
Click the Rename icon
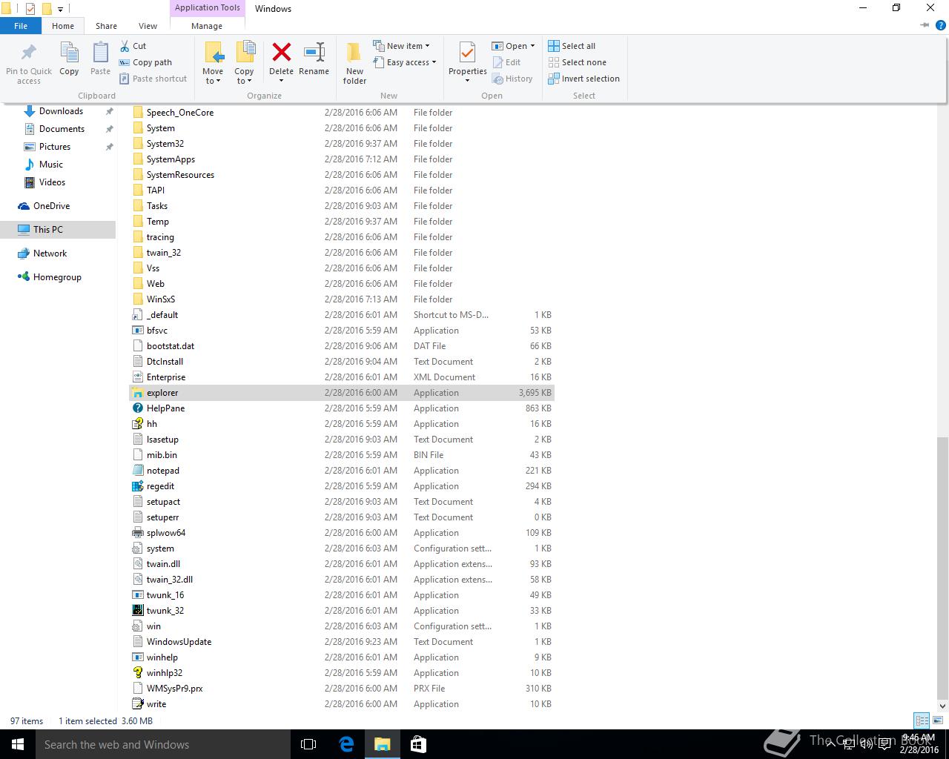pos(314,53)
